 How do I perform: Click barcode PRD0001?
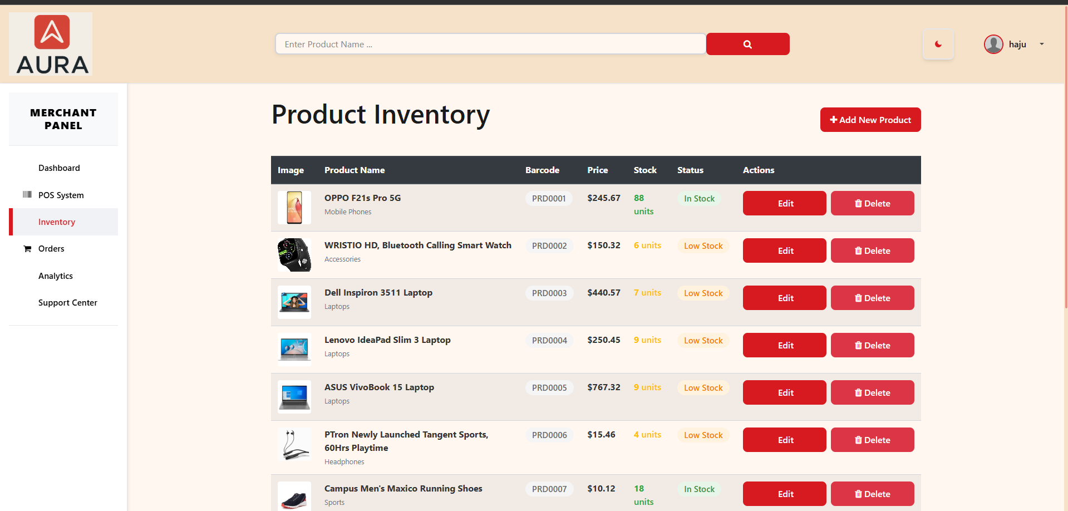[x=549, y=199]
